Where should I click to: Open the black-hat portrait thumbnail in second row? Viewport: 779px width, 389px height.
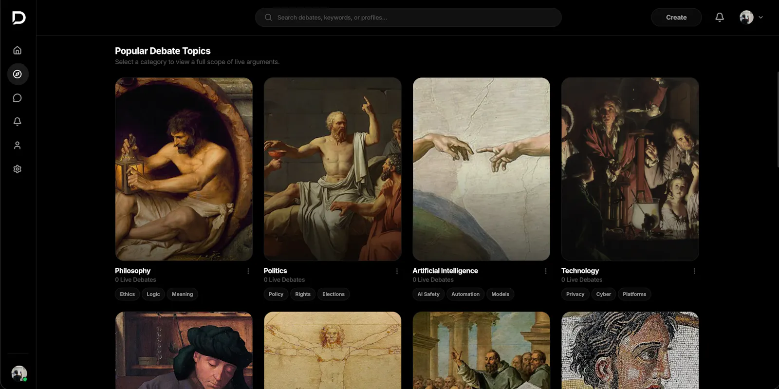[184, 351]
